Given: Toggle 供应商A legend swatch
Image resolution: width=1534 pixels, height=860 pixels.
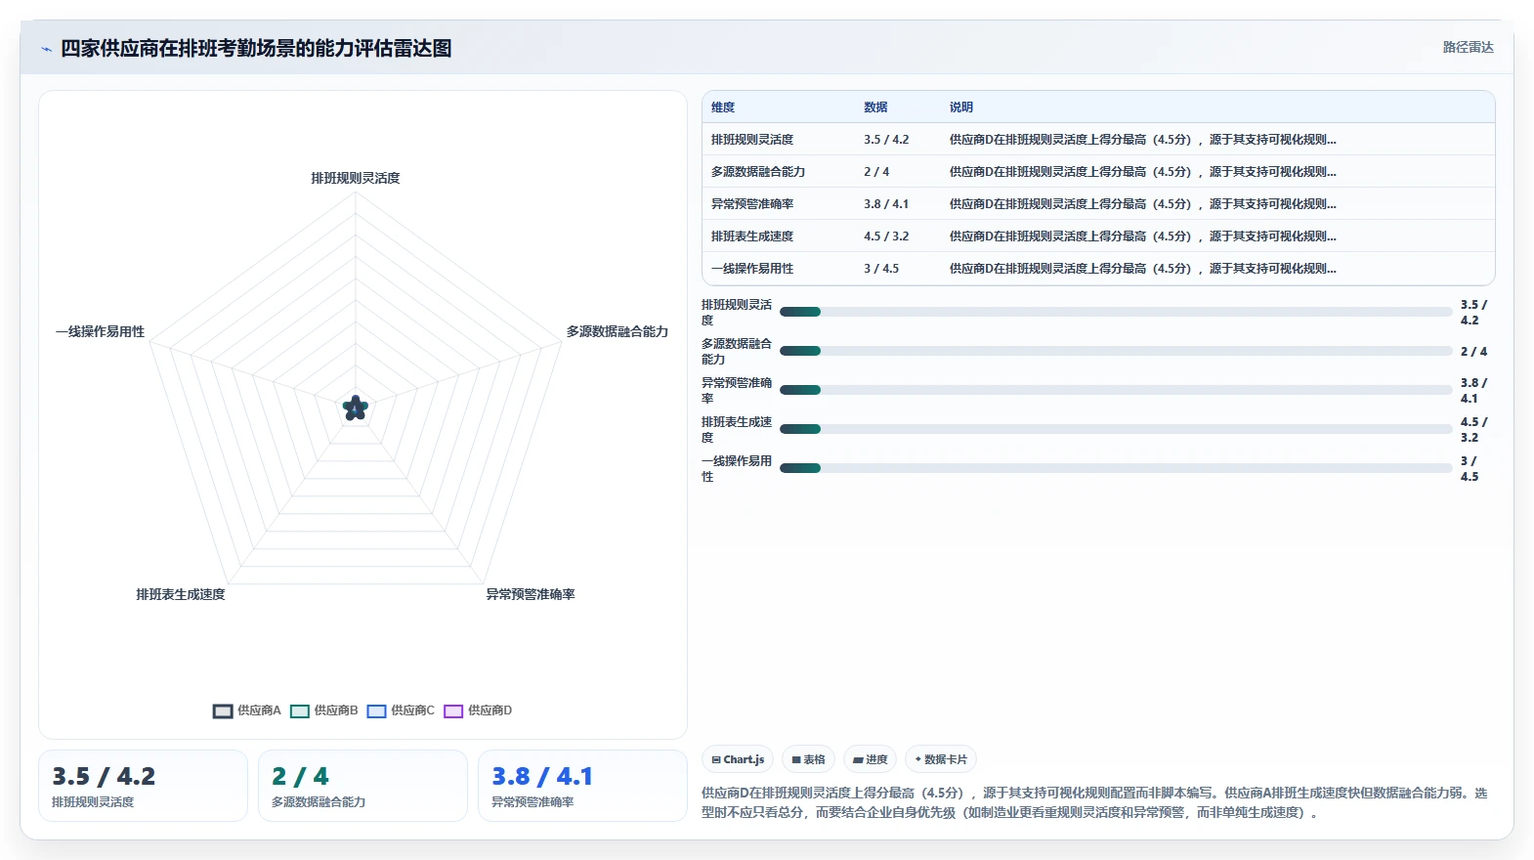Looking at the screenshot, I should 223,711.
